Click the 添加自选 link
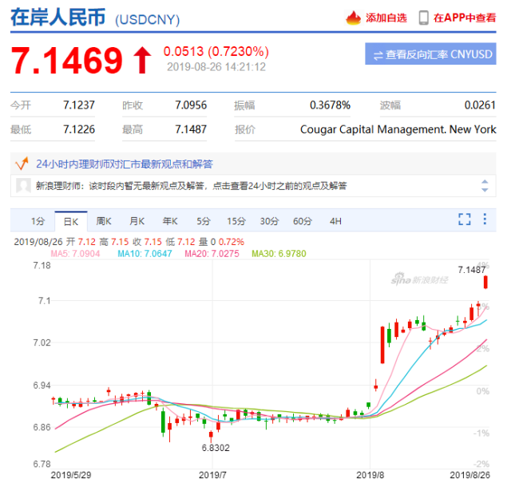Screen dimensions: 511x479 (x=386, y=18)
